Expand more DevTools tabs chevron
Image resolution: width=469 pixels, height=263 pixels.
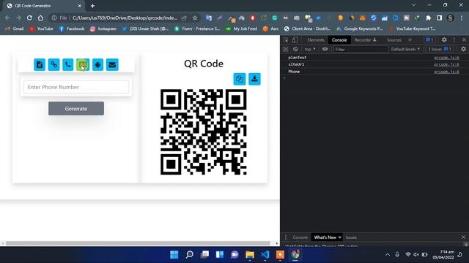coord(410,39)
